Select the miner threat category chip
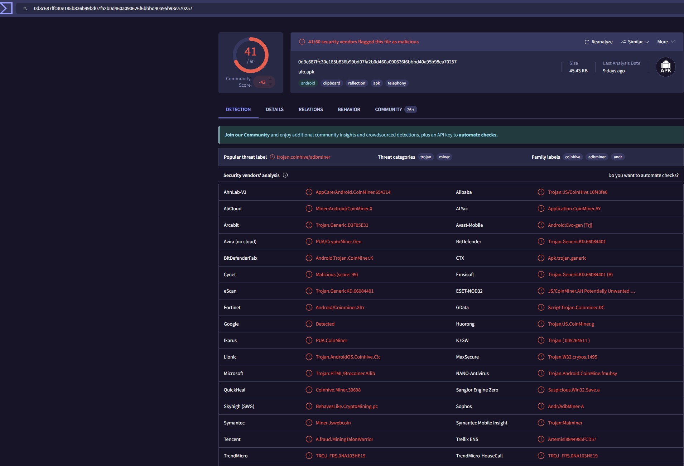Screen dimensions: 684x466 [444, 157]
